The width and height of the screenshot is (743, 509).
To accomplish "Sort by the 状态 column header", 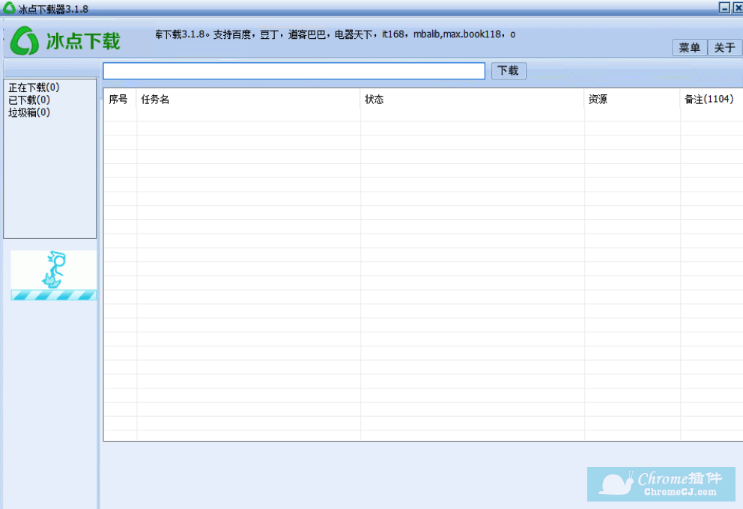I will (472, 100).
